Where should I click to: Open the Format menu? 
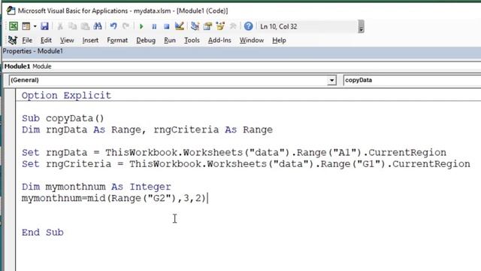click(117, 40)
